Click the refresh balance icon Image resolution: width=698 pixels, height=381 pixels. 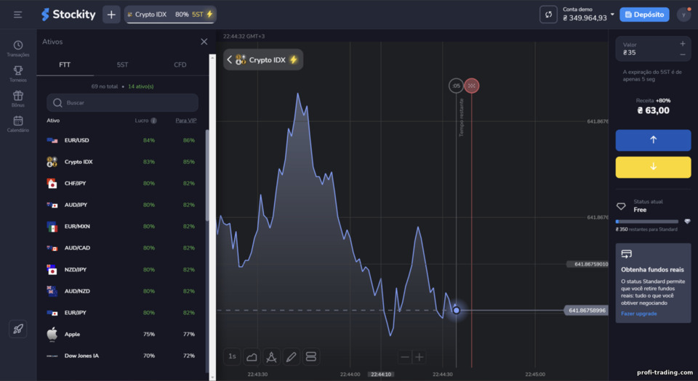[x=548, y=15]
